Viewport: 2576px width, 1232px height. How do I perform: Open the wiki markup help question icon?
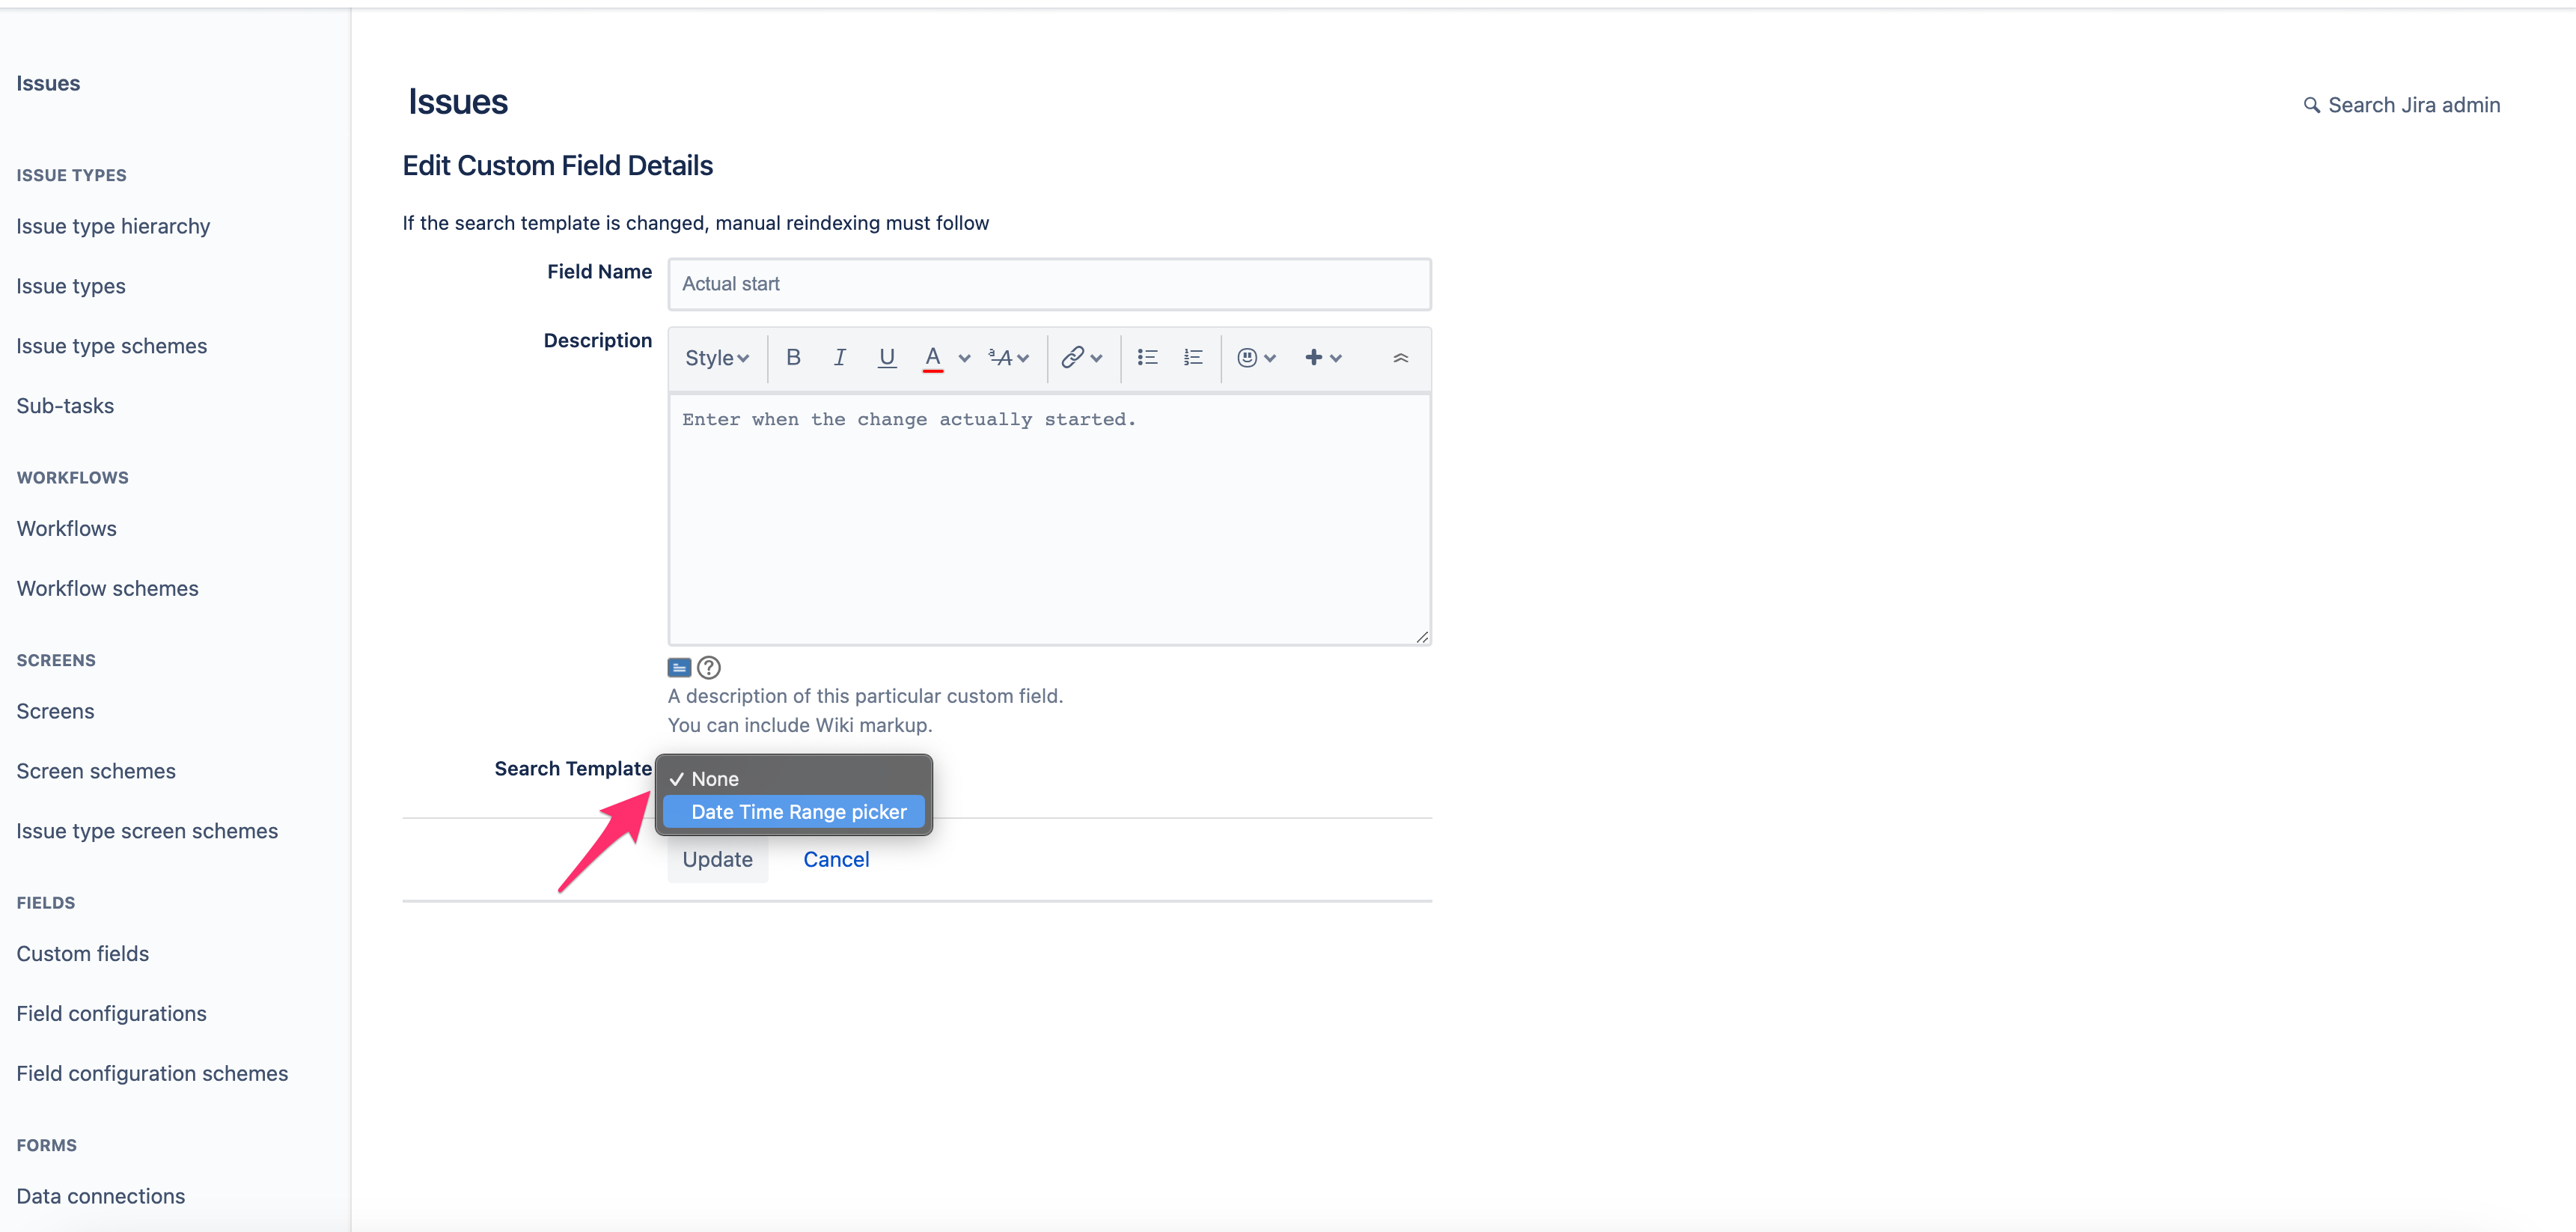[x=709, y=667]
